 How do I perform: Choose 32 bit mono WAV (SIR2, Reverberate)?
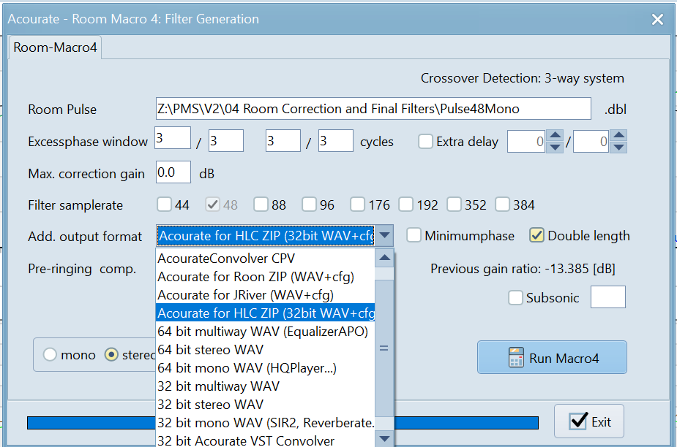265,423
